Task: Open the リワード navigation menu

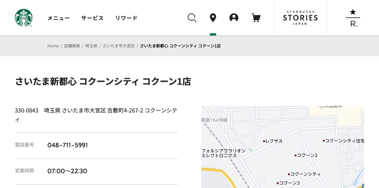Action: click(126, 18)
